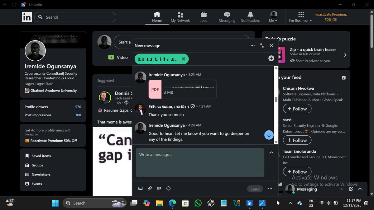
Task: Open ChatGPT from the taskbar
Action: coord(211,203)
